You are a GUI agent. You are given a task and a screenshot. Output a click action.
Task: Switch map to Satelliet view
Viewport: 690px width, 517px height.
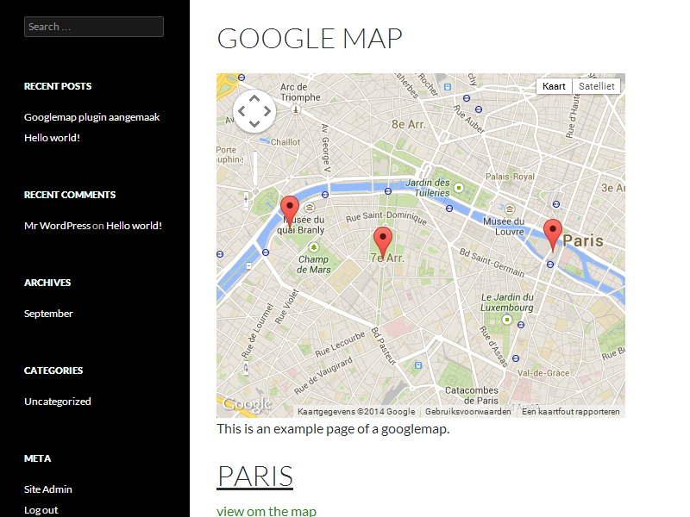click(596, 86)
